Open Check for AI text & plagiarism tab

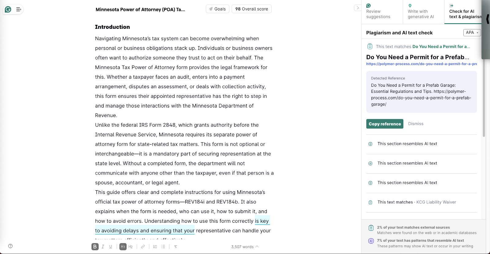pos(463,12)
